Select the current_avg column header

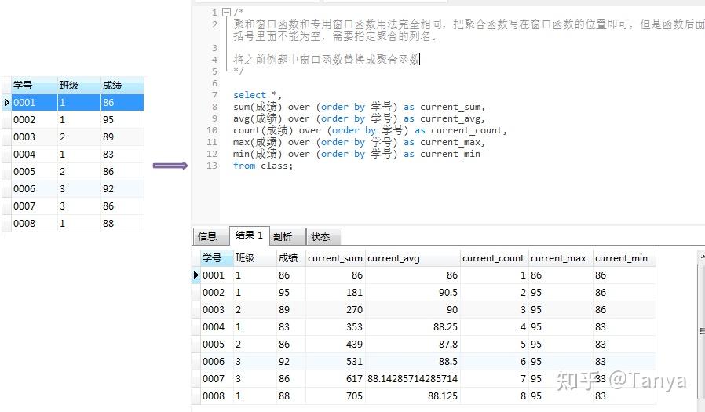(413, 258)
